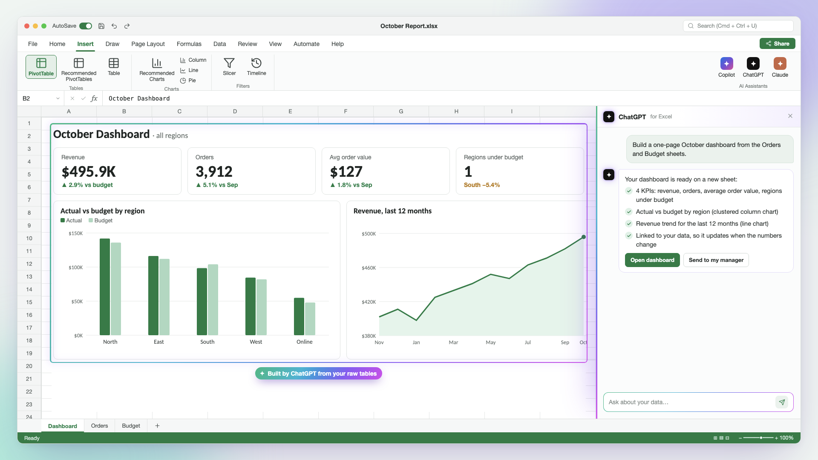The image size is (818, 460).
Task: Launch the ChatGPT assistant from ribbon
Action: (753, 67)
